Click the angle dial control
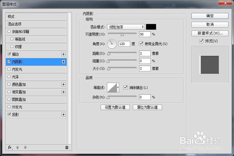The height and width of the screenshot is (156, 234). [x=112, y=44]
